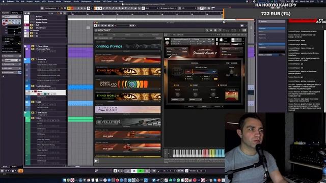Unmute the Addictive Drums track

(33, 86)
